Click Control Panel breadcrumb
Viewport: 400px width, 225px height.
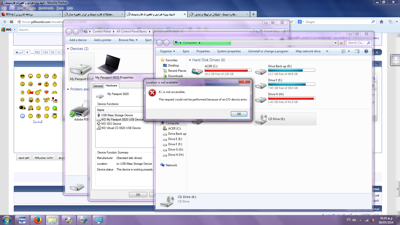point(101,31)
